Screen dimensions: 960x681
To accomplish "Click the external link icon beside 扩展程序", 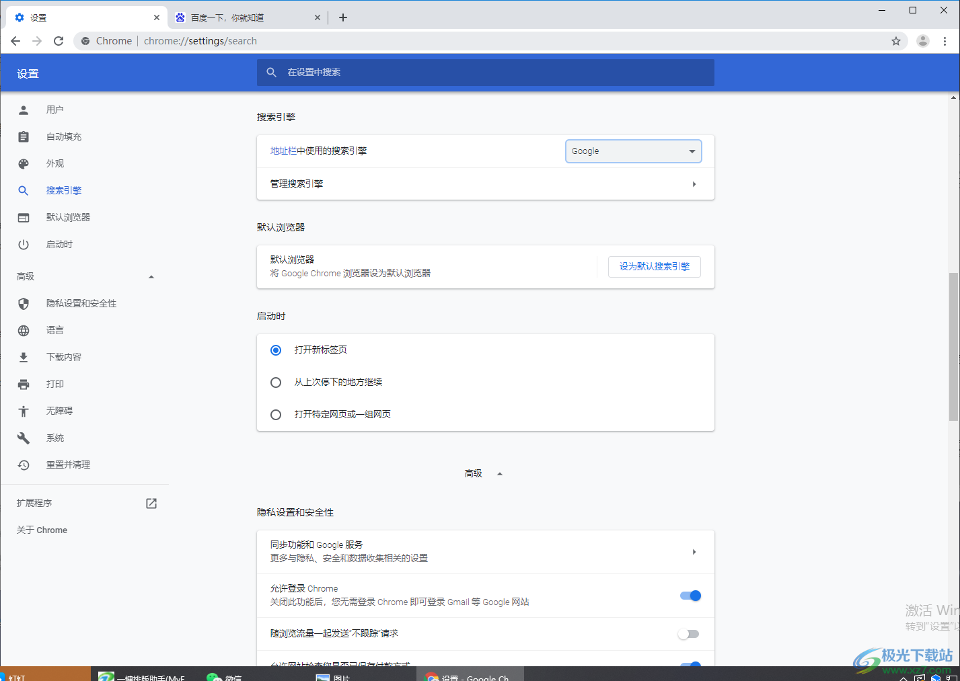I will [151, 503].
